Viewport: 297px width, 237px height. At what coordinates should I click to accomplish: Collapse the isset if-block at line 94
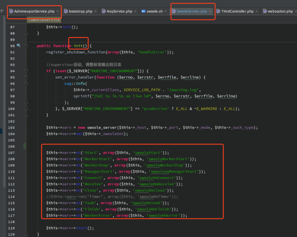pyautogui.click(x=26, y=71)
